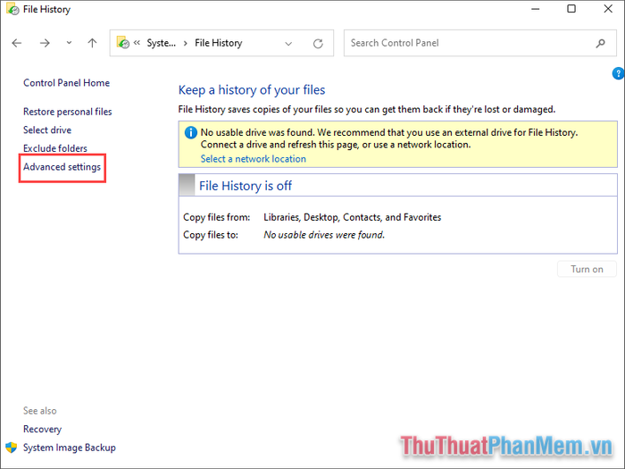The image size is (625, 469).
Task: Refresh the File History page
Action: click(318, 44)
